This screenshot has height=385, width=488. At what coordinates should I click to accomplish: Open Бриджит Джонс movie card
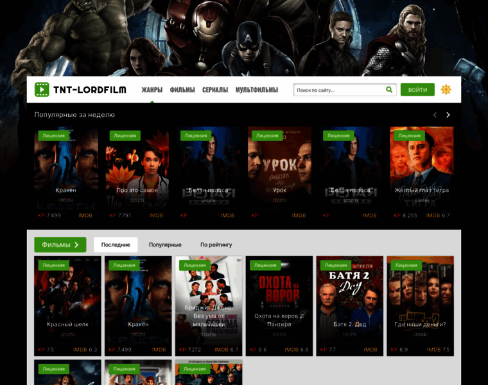pos(209,306)
